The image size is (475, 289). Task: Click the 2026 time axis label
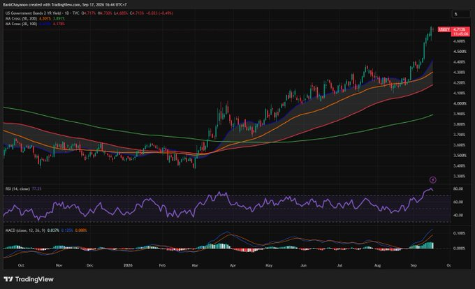click(x=128, y=265)
